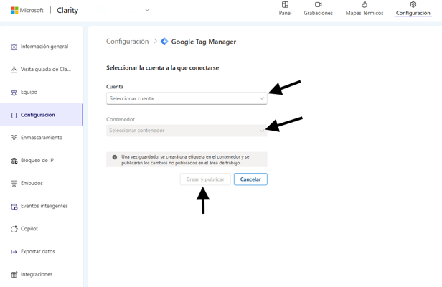Click the Información general gear icon
The height and width of the screenshot is (287, 442).
14,47
